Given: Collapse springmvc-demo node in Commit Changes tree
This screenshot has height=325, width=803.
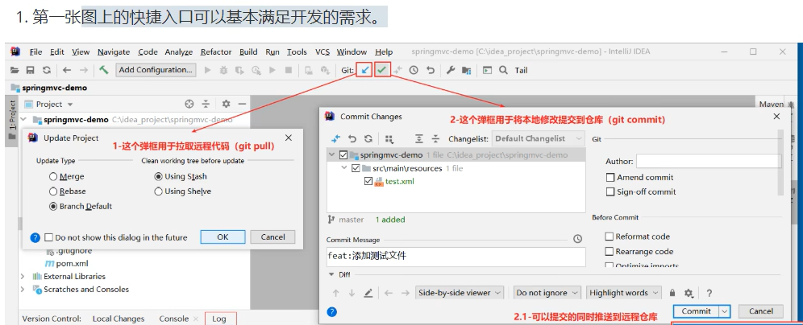Looking at the screenshot, I should [x=332, y=154].
